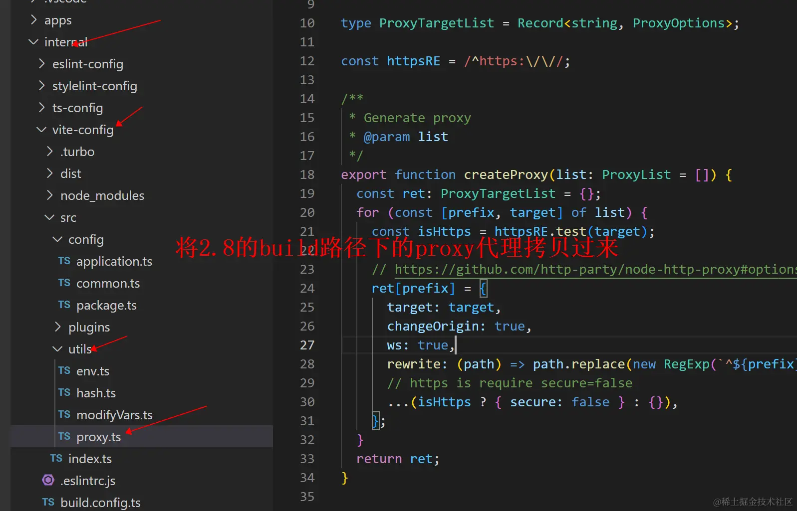Click 'changeOrigin' property in code
This screenshot has height=511, width=797.
433,326
